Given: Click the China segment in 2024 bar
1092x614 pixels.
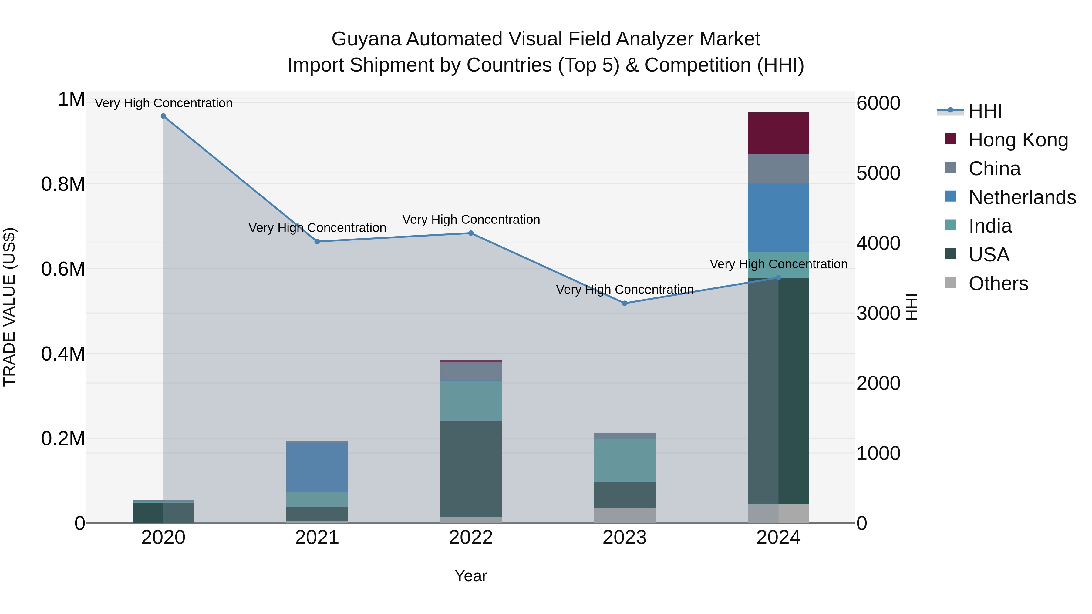Looking at the screenshot, I should [x=778, y=169].
